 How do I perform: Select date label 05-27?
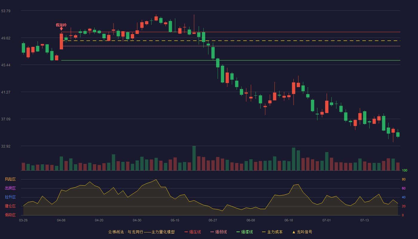[x=213, y=220]
